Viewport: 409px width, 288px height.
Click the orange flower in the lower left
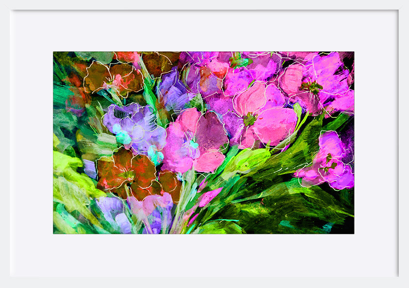(126, 172)
